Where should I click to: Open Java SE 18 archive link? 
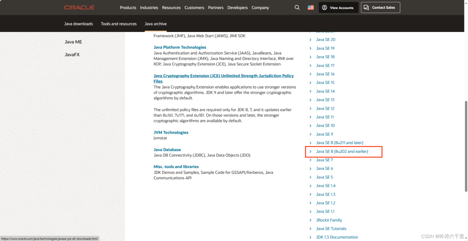325,57
